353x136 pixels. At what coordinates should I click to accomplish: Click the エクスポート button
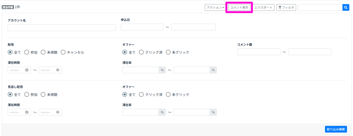[263, 8]
